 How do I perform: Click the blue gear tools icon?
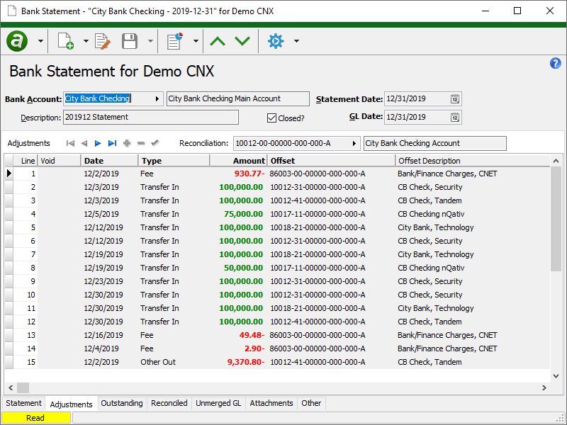(x=275, y=41)
